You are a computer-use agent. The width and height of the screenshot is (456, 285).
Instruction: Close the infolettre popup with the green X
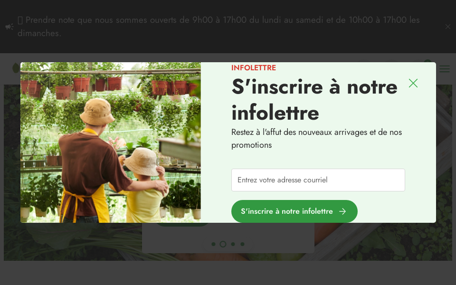coord(413,83)
